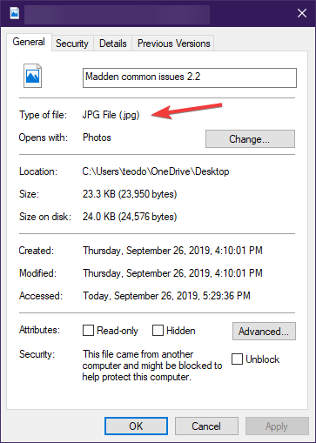
Task: Click into the filename field 'Madden common issues 2.2'
Action: pos(190,77)
